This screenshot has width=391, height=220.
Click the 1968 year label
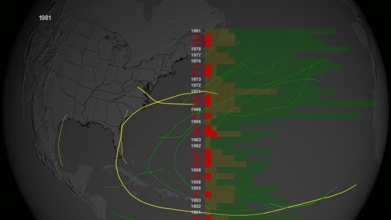coord(196,110)
